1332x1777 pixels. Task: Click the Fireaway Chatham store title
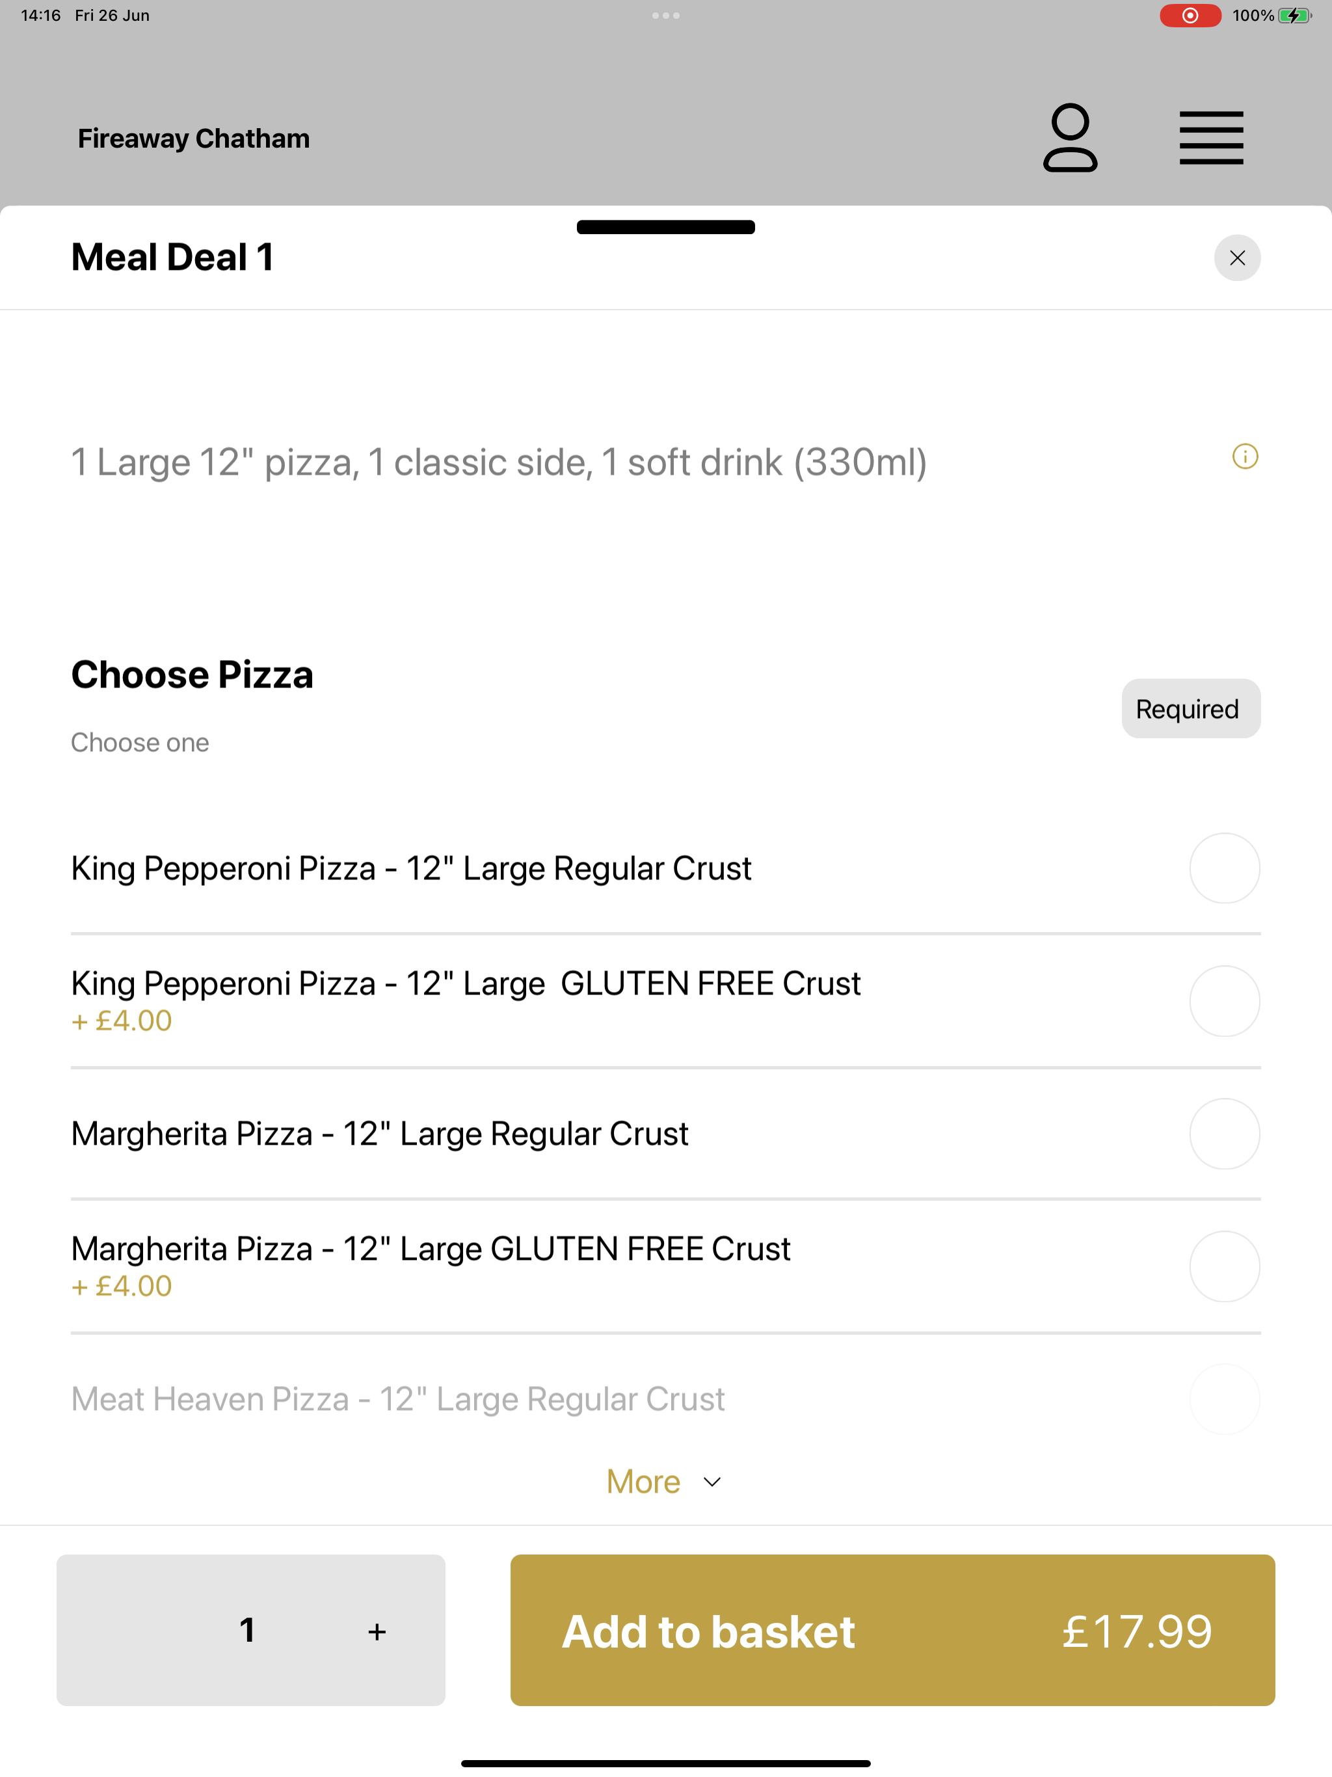(194, 138)
